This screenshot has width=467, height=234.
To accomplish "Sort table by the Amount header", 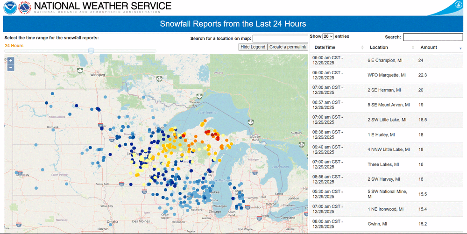I will tap(429, 47).
